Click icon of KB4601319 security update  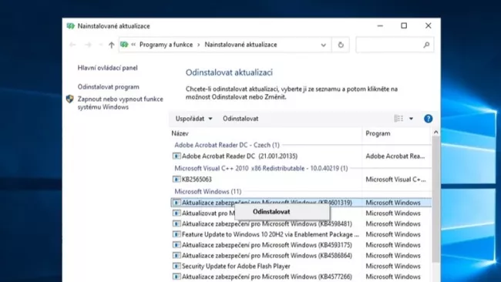(177, 203)
